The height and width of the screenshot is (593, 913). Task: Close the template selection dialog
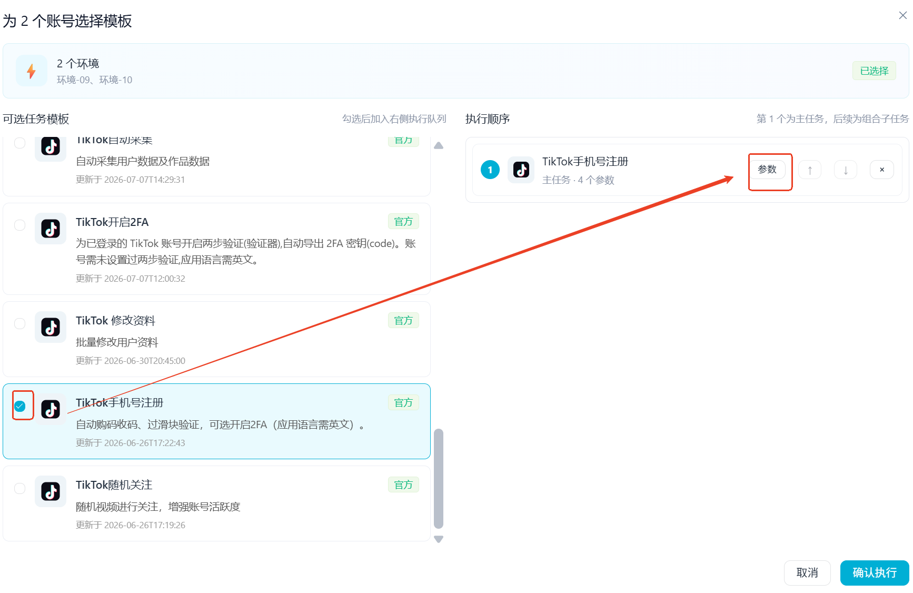902,15
